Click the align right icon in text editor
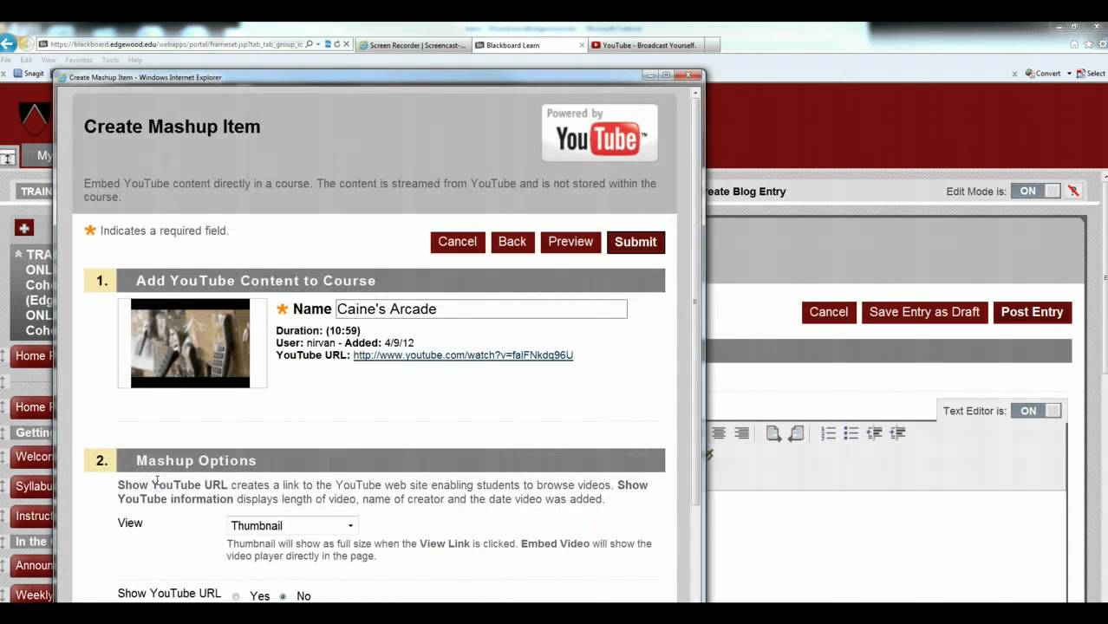Screen dimensions: 1108x624 click(742, 432)
